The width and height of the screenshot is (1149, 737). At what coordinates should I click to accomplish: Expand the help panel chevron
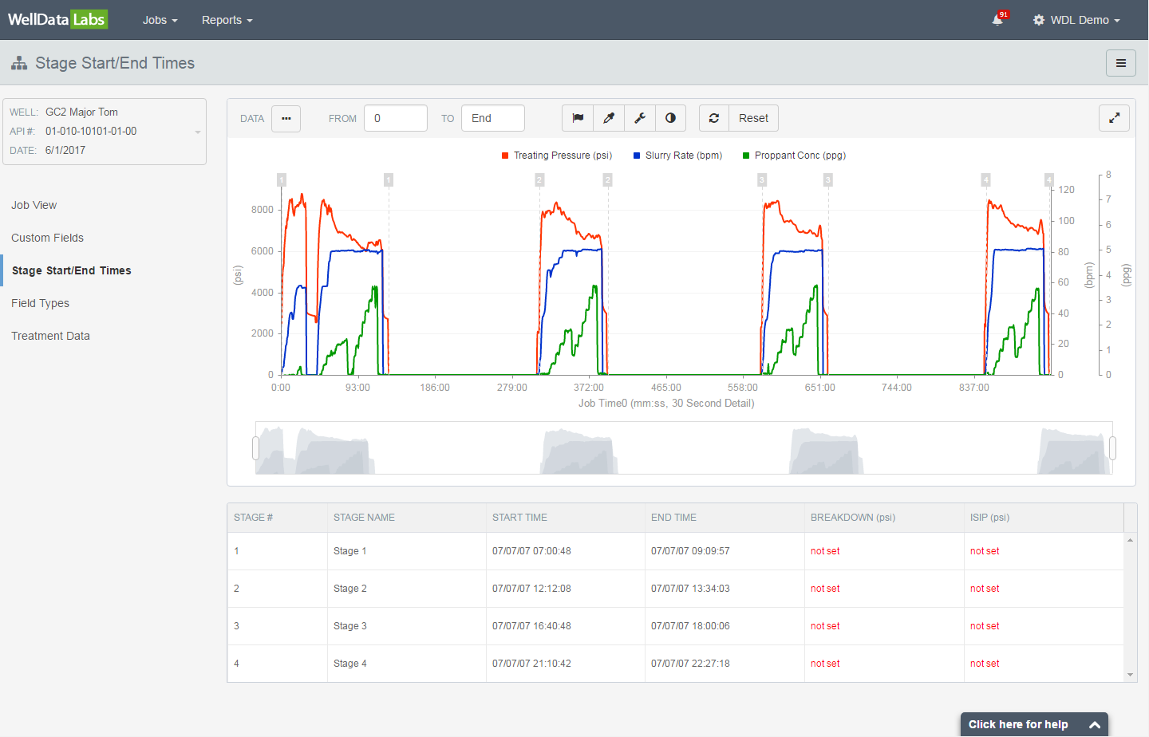(1095, 724)
